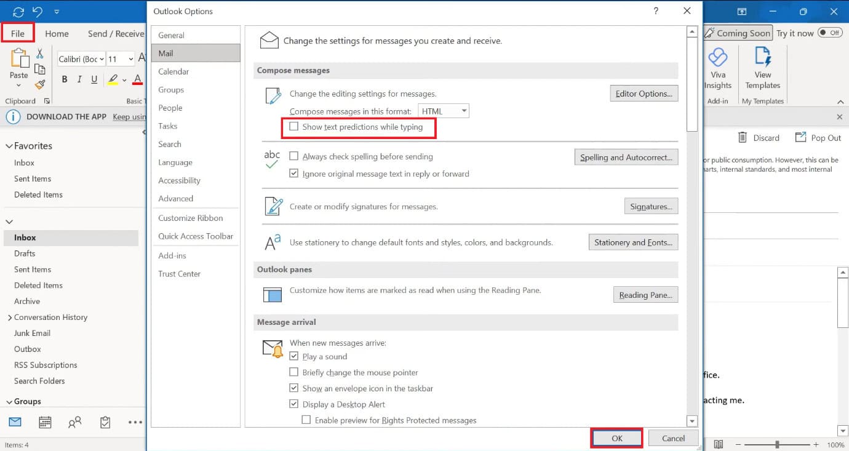Viewport: 849px width, 451px height.
Task: Select the Format Painter brush icon
Action: [x=40, y=85]
